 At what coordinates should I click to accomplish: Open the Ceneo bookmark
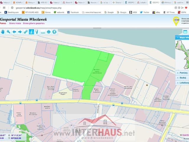pos(46,12)
